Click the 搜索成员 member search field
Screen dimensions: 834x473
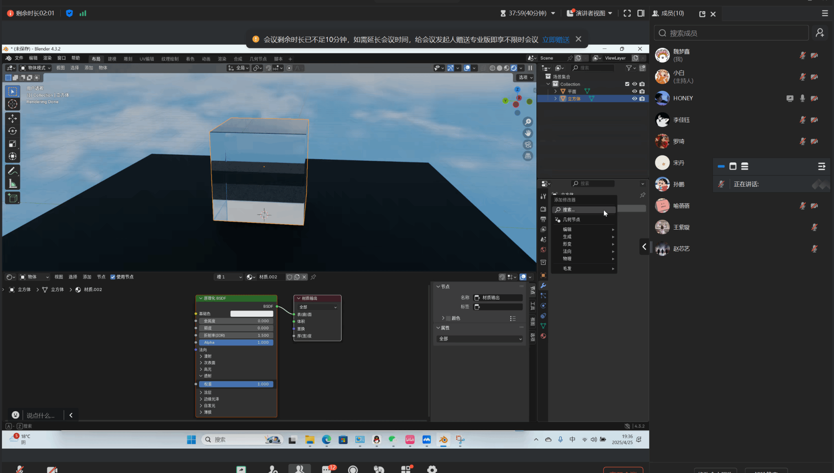click(x=731, y=33)
